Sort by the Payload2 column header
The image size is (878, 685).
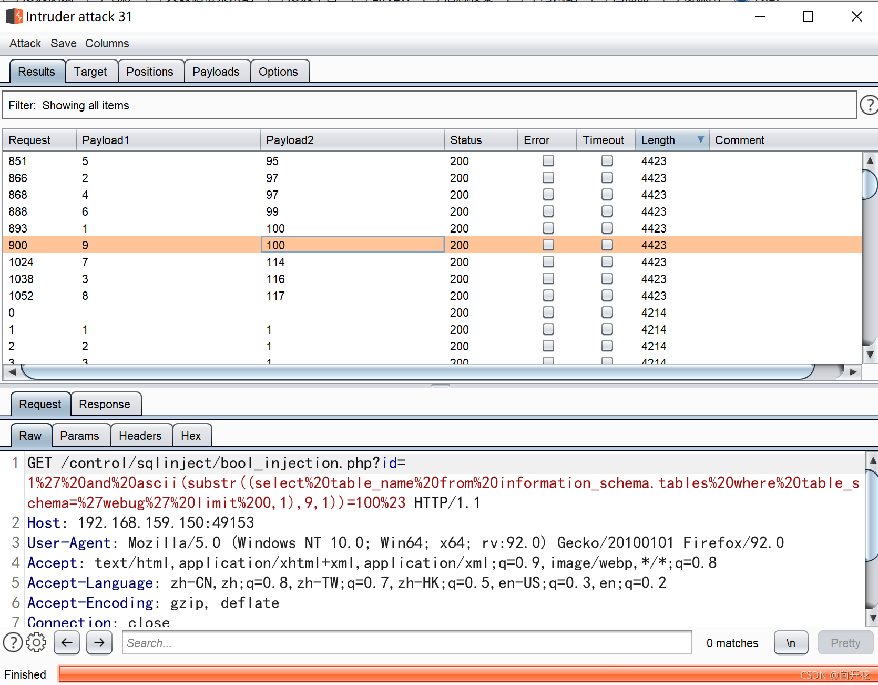352,140
